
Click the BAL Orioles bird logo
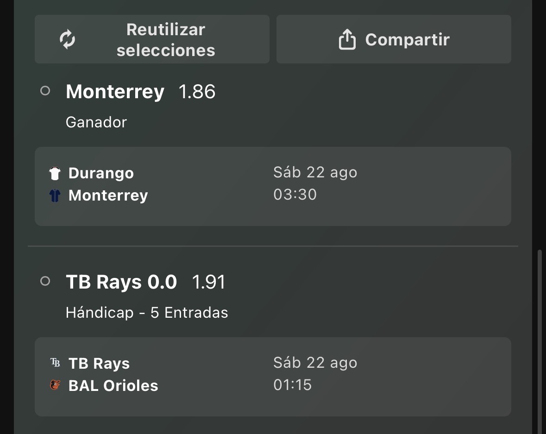coord(55,385)
